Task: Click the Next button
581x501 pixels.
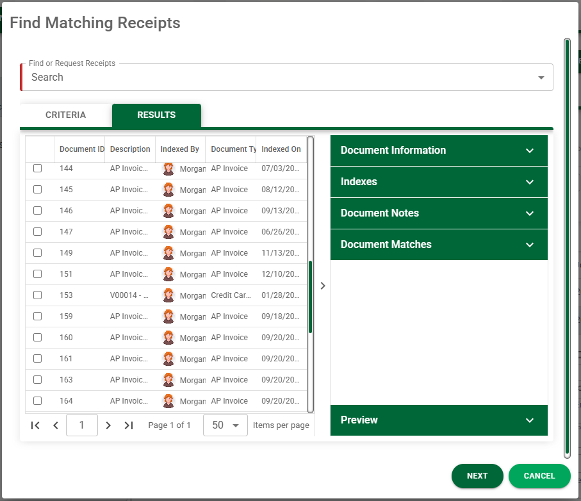Action: pyautogui.click(x=477, y=476)
